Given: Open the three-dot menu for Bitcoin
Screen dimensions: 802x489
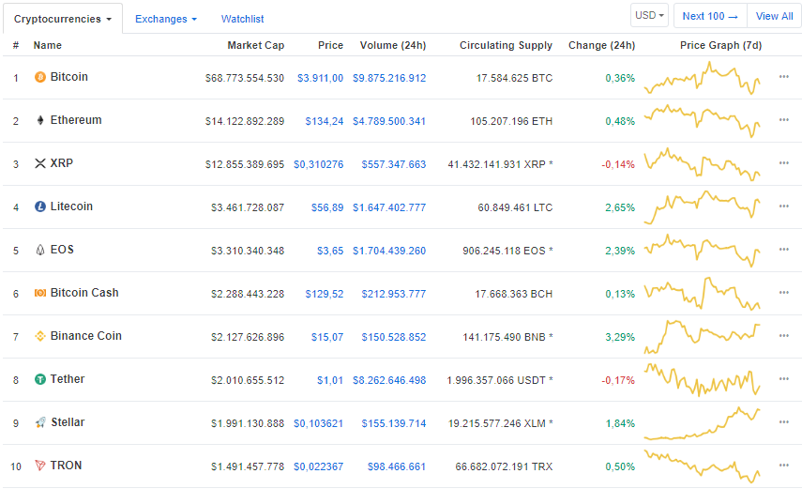Looking at the screenshot, I should (x=784, y=77).
